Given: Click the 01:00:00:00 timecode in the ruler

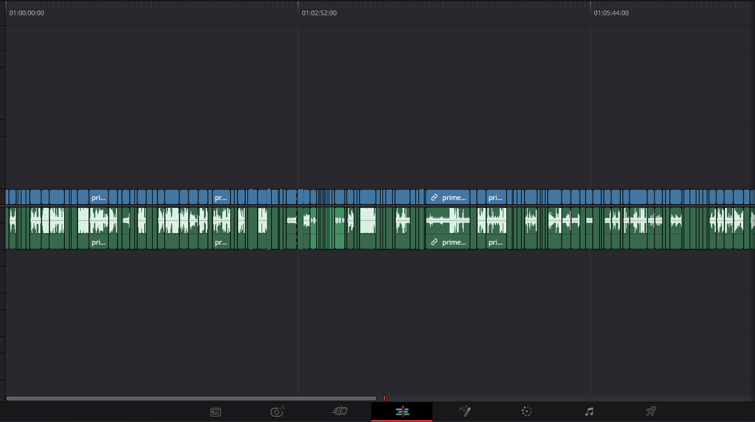Looking at the screenshot, I should (26, 13).
